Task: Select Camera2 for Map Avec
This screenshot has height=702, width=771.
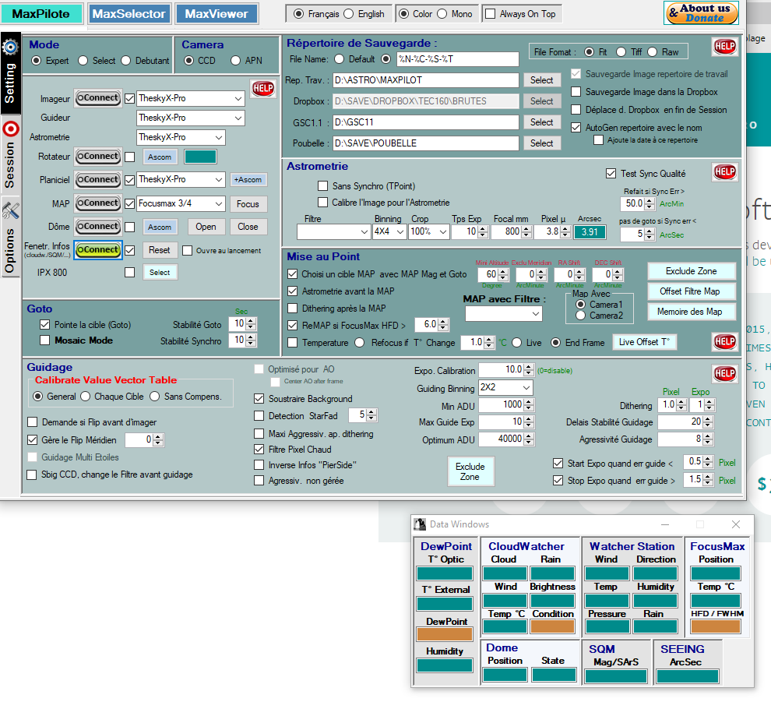Action: tap(581, 316)
